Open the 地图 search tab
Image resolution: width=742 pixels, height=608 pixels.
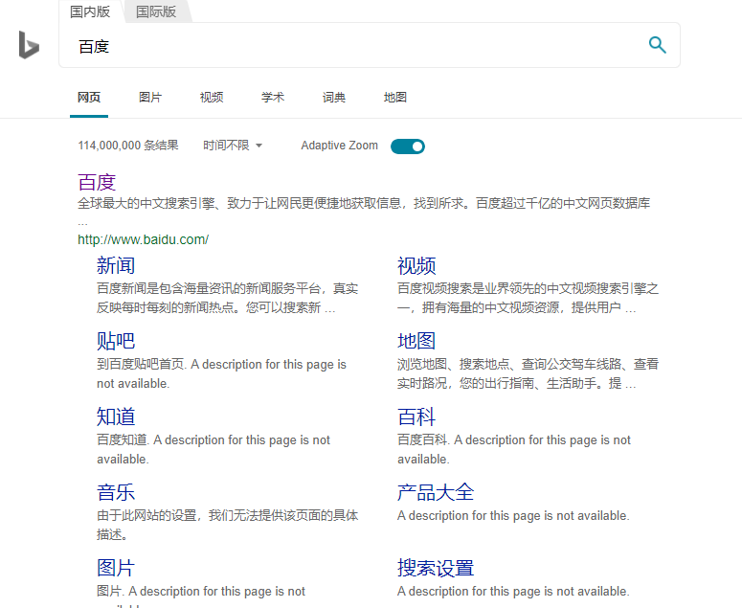pos(395,98)
